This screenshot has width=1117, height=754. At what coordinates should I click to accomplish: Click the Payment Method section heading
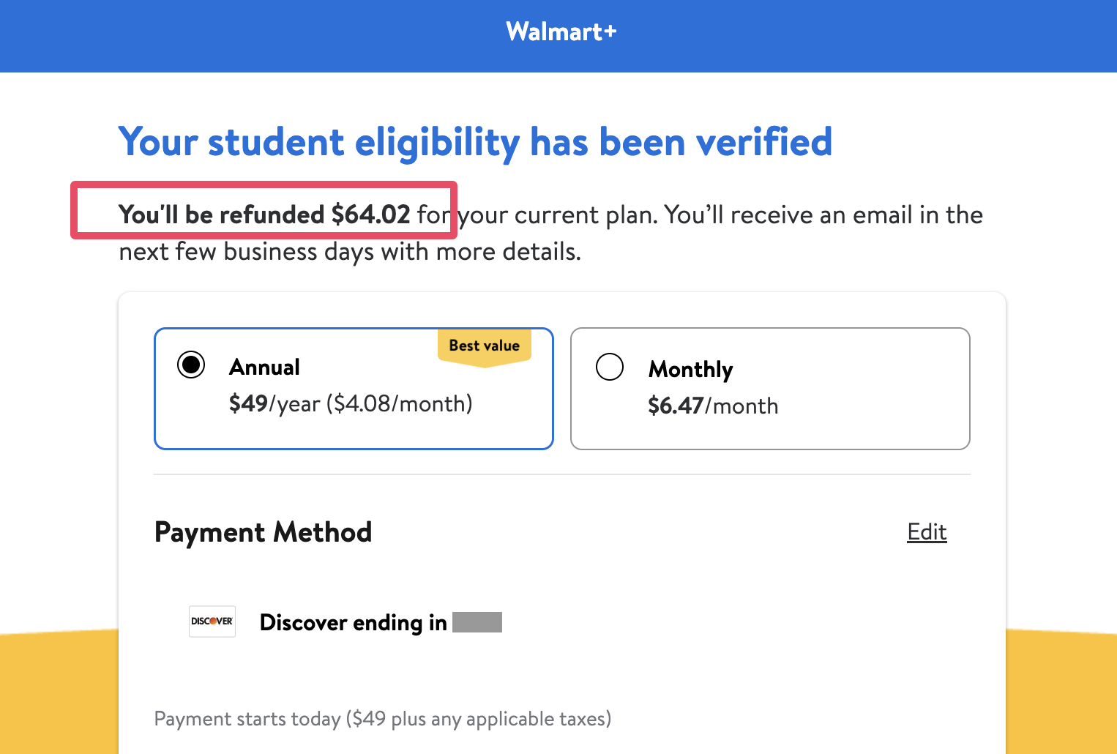[x=264, y=532]
